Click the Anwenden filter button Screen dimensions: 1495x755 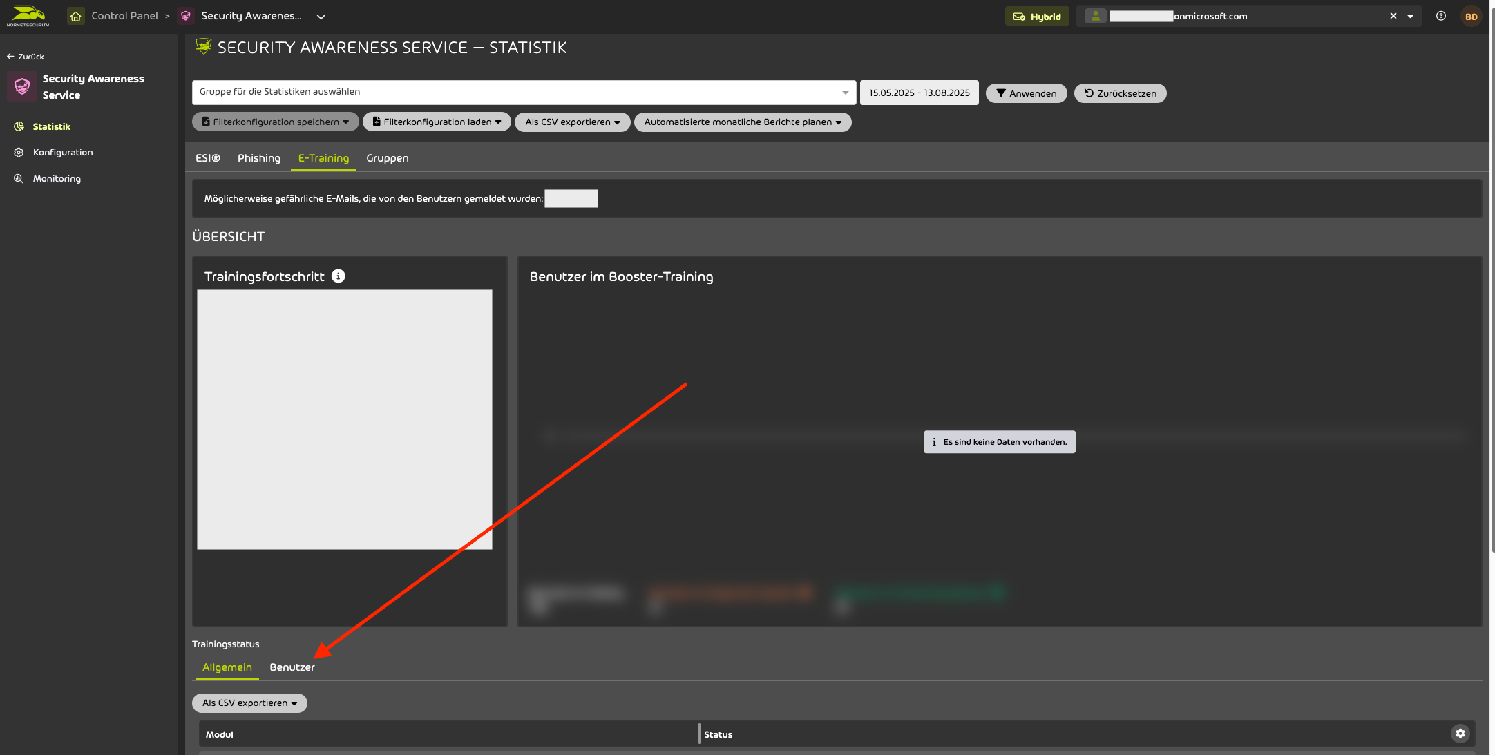(1026, 93)
